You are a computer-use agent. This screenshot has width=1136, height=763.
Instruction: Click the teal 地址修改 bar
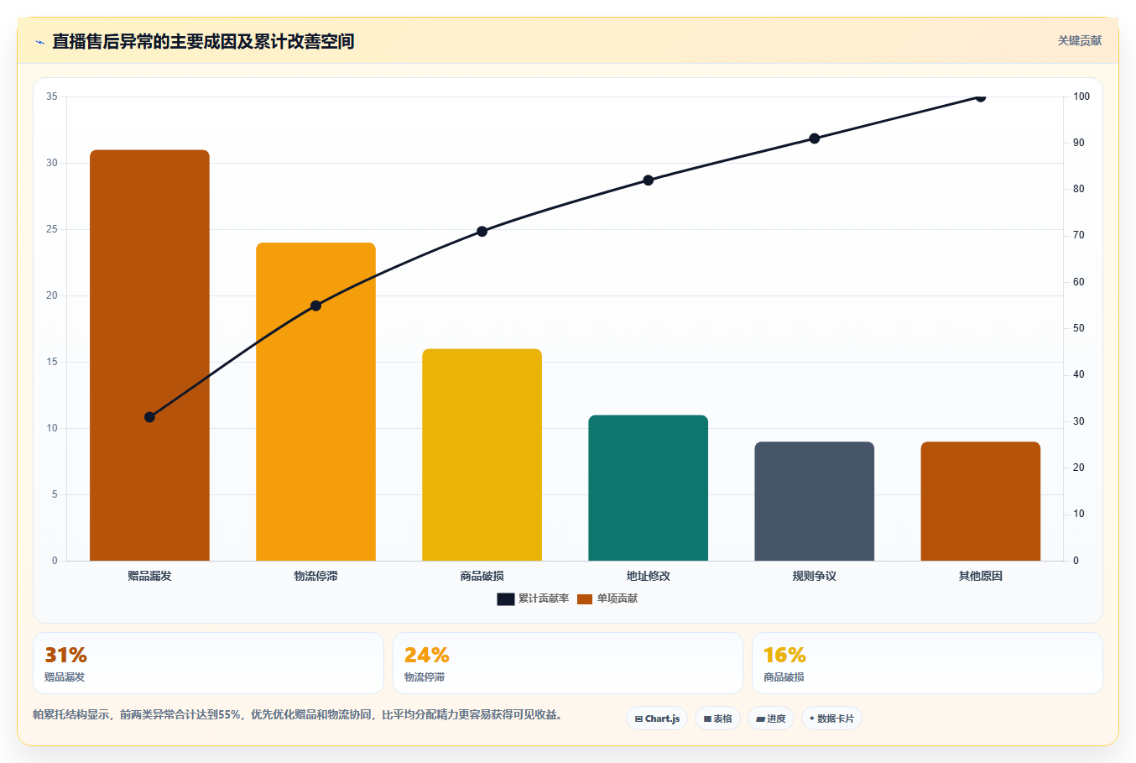tap(648, 488)
